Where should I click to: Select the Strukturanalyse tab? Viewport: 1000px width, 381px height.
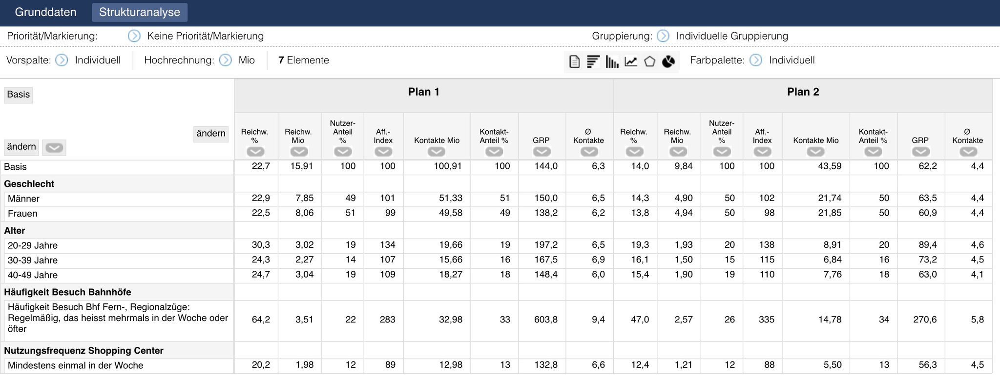[140, 12]
